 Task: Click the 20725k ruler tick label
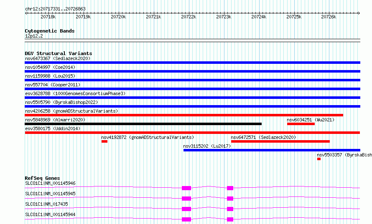(294, 17)
